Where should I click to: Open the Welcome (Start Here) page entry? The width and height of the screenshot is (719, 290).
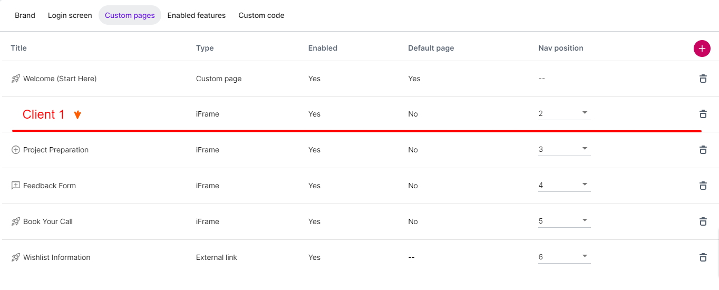coord(60,79)
